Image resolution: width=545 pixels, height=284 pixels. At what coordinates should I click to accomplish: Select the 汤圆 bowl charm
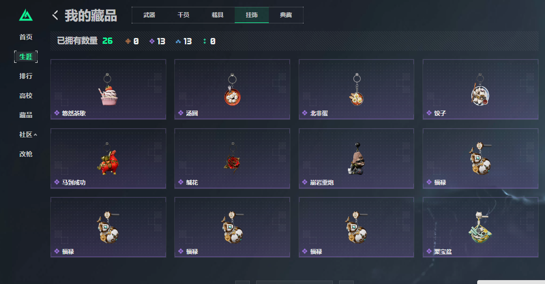coord(232,89)
